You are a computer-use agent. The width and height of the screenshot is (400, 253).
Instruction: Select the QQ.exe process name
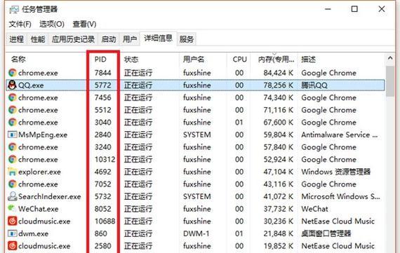(31, 85)
